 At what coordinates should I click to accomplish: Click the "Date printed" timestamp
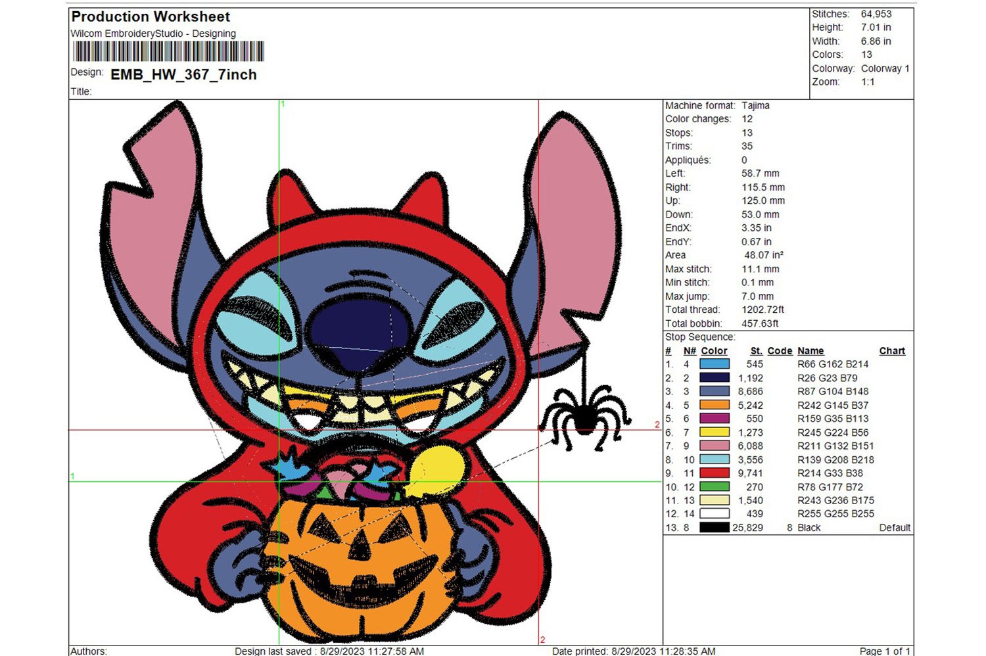[x=634, y=651]
